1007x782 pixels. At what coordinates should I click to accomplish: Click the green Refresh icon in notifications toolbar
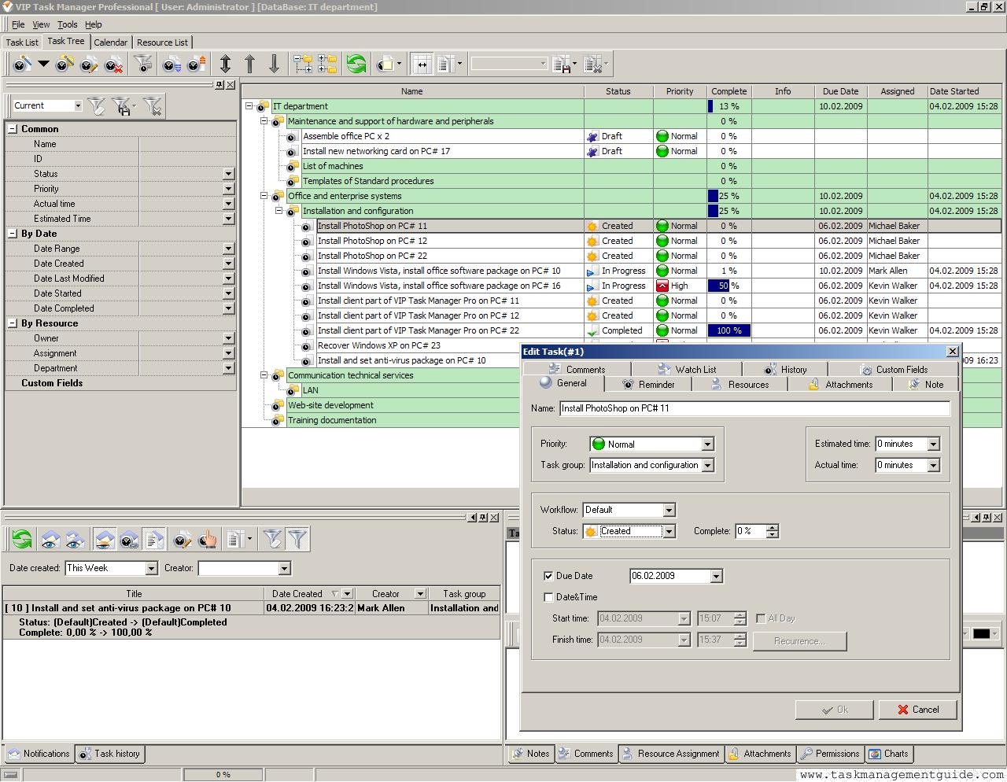[22, 540]
